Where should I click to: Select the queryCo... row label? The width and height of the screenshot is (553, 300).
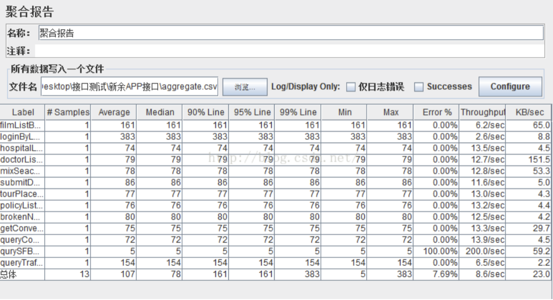pos(22,240)
